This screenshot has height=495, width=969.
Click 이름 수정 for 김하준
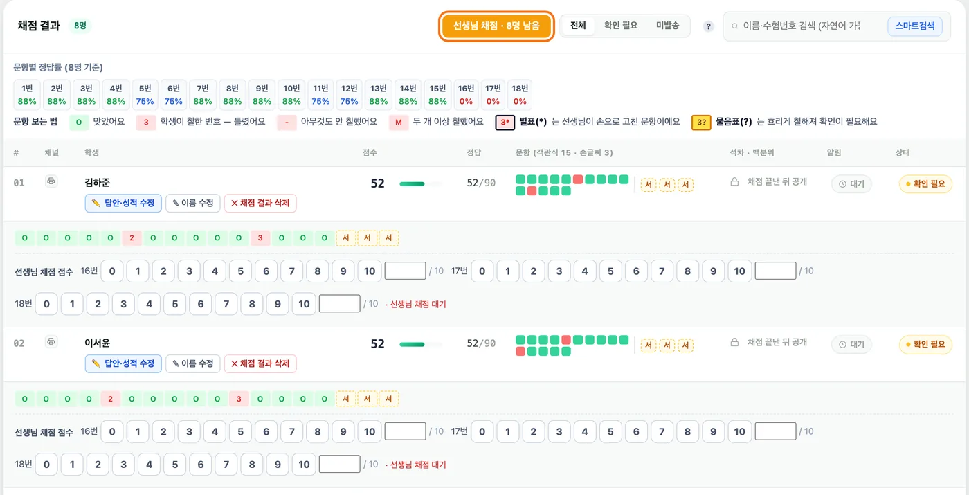point(193,203)
